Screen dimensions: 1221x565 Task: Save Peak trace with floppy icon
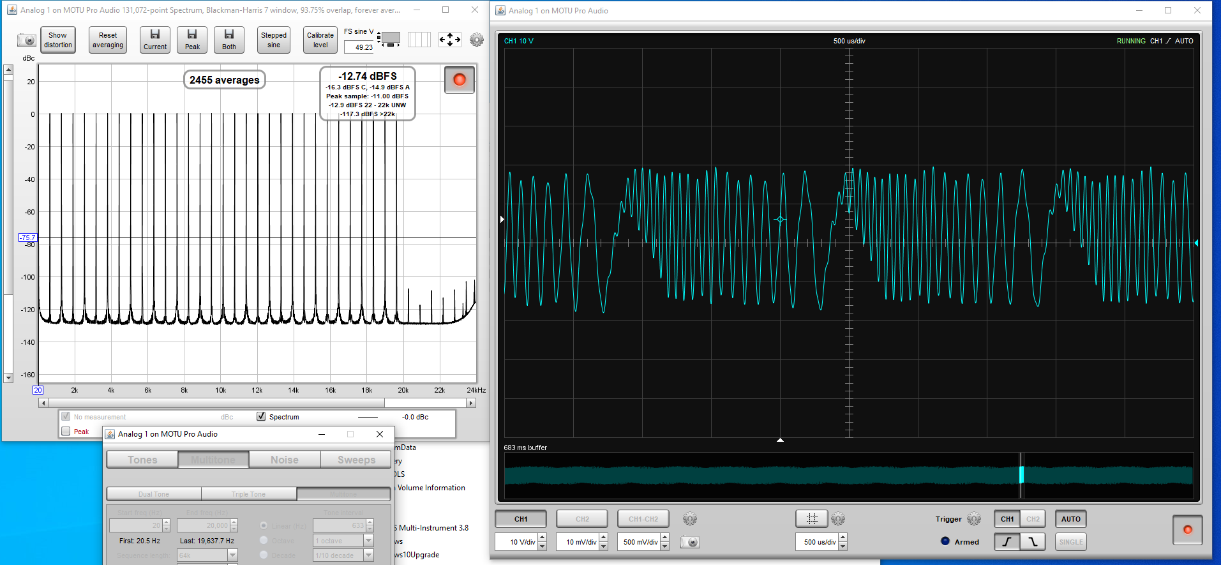point(192,40)
